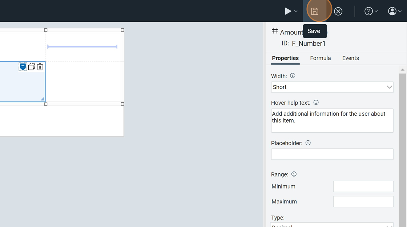Click the Maximum range input field
Screen dimensions: 407x227
coord(363,202)
